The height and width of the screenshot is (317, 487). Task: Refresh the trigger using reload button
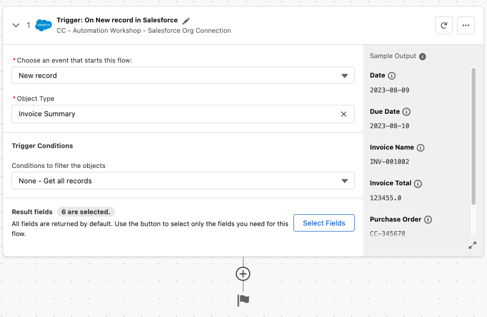point(444,25)
